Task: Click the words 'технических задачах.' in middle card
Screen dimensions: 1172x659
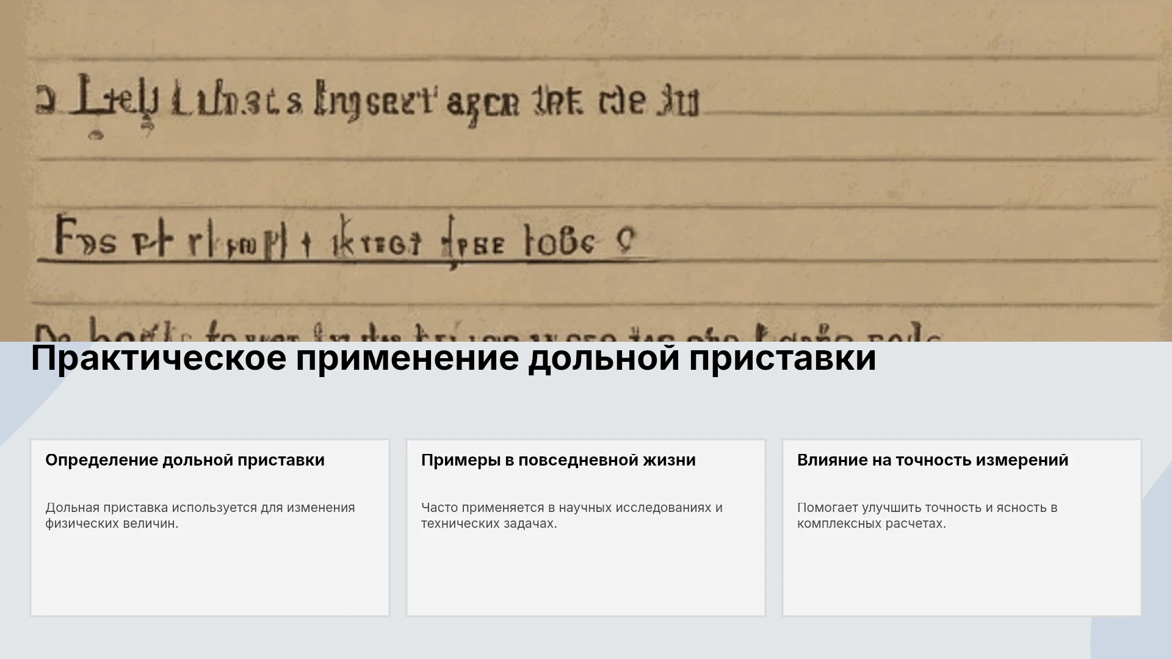Action: [x=489, y=524]
